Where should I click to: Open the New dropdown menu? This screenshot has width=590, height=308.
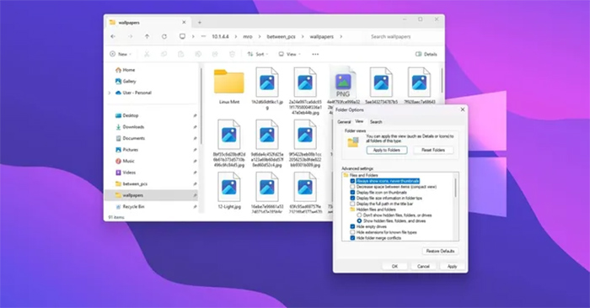[x=121, y=54]
